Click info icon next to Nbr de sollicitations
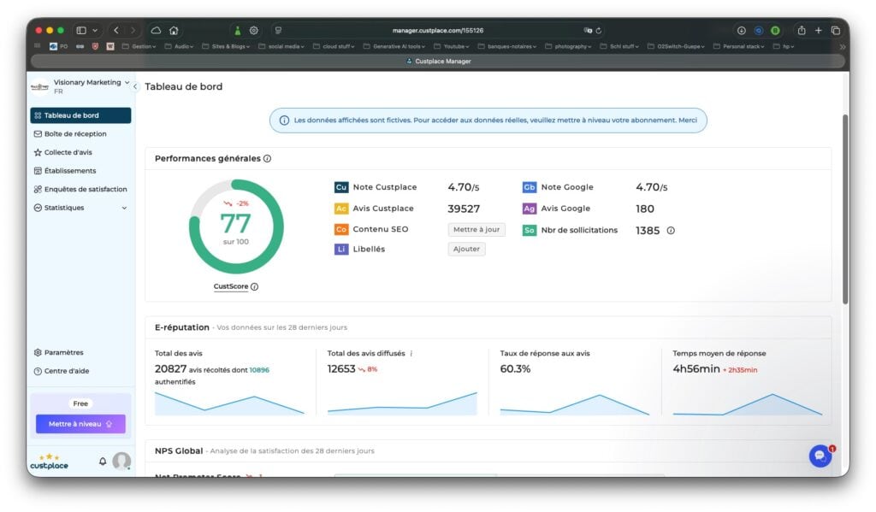 click(x=671, y=230)
